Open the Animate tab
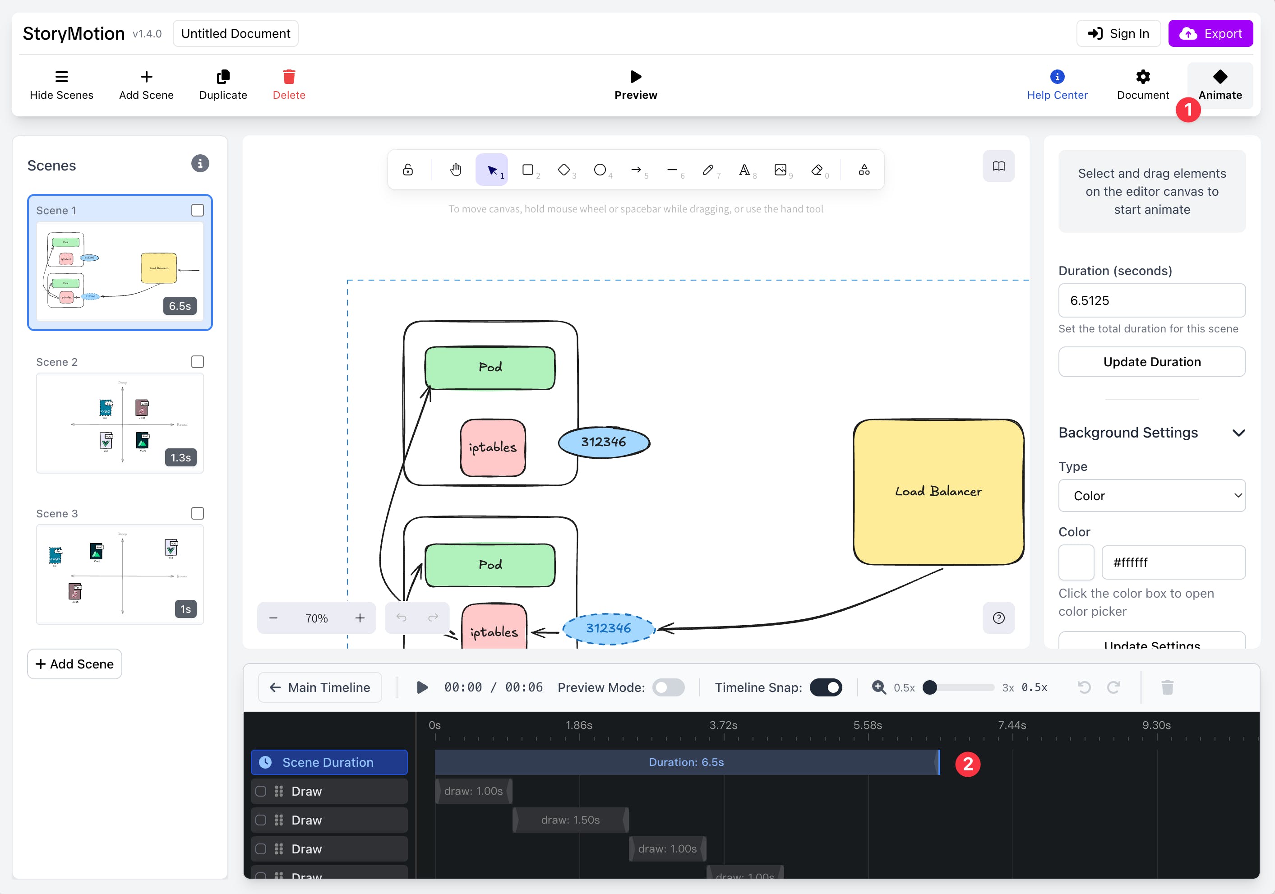This screenshot has width=1275, height=894. [1220, 85]
